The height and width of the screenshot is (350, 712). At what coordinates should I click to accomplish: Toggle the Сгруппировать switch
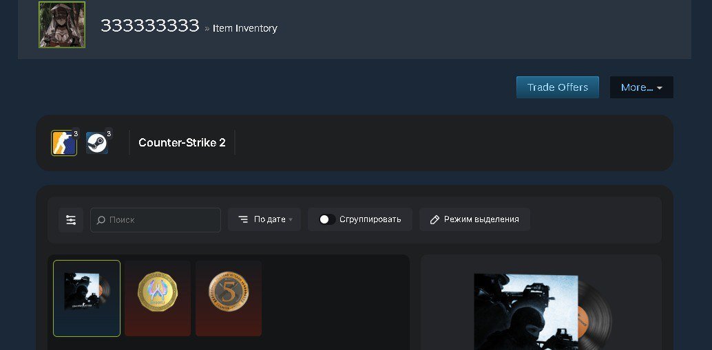(327, 219)
